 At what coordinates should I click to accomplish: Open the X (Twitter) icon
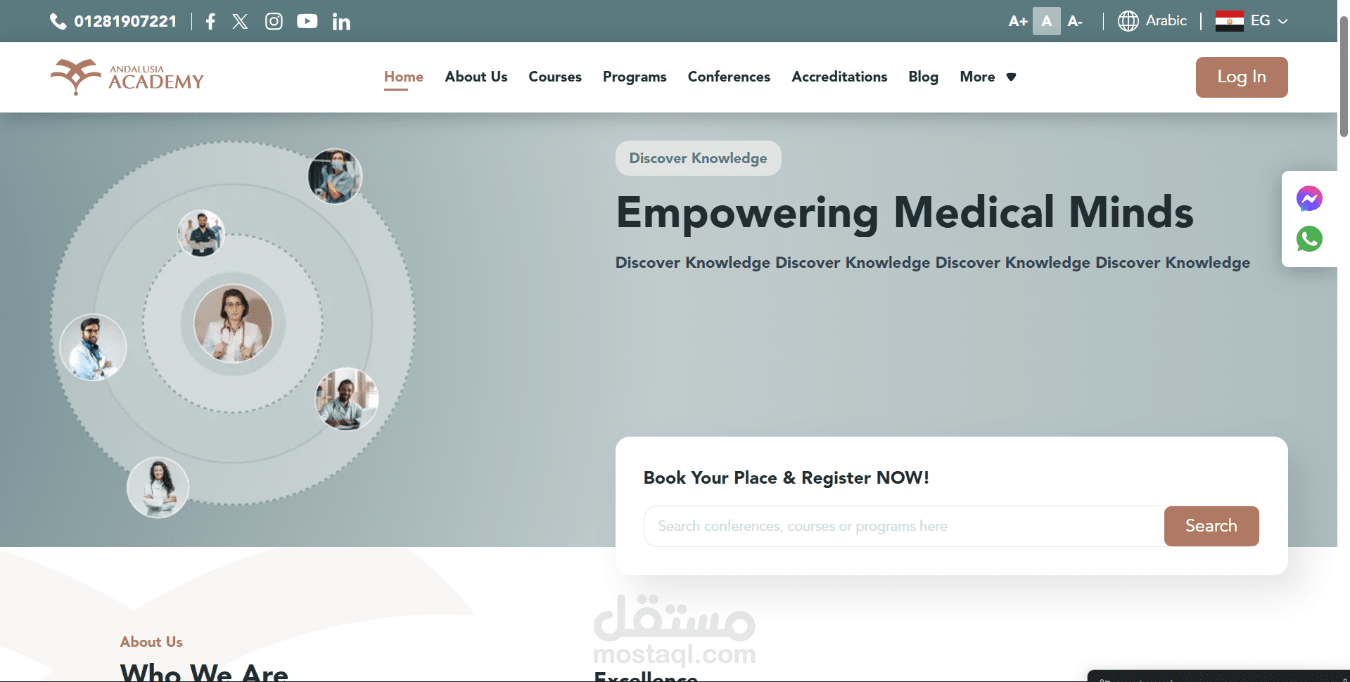241,21
